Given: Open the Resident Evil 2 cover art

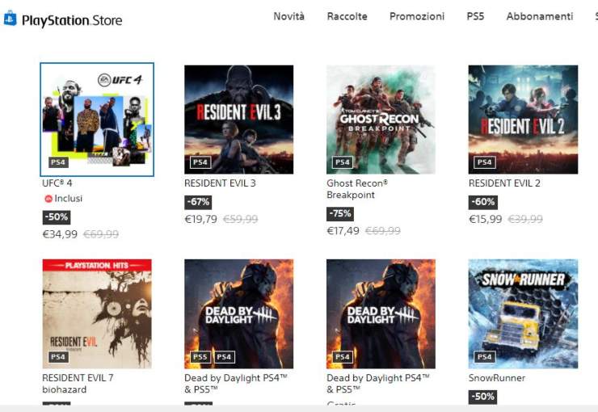Looking at the screenshot, I should pyautogui.click(x=523, y=120).
